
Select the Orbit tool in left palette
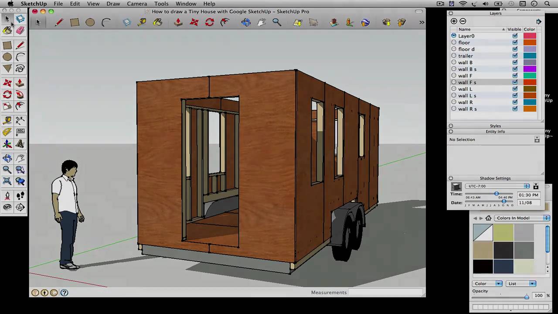pyautogui.click(x=7, y=159)
